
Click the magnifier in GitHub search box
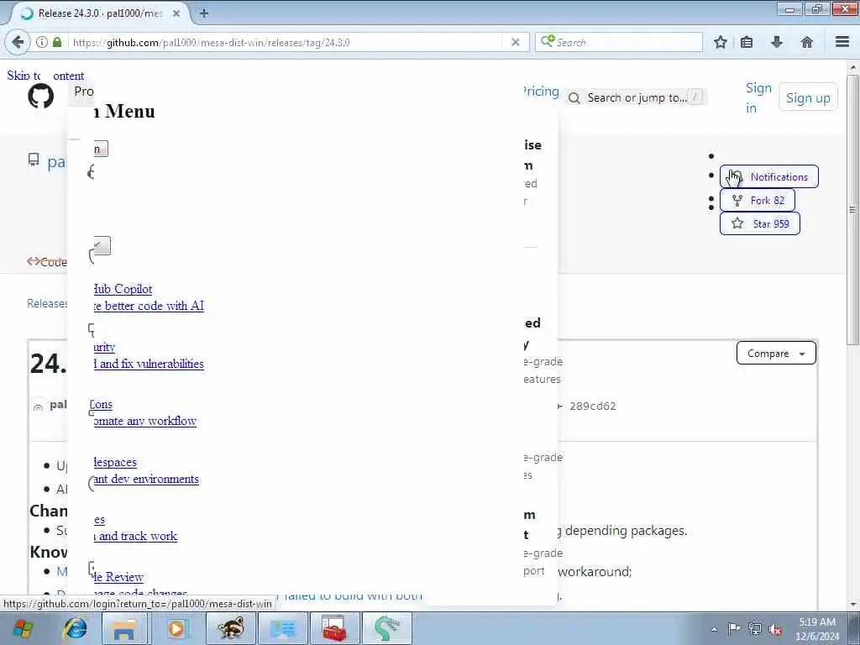point(574,98)
